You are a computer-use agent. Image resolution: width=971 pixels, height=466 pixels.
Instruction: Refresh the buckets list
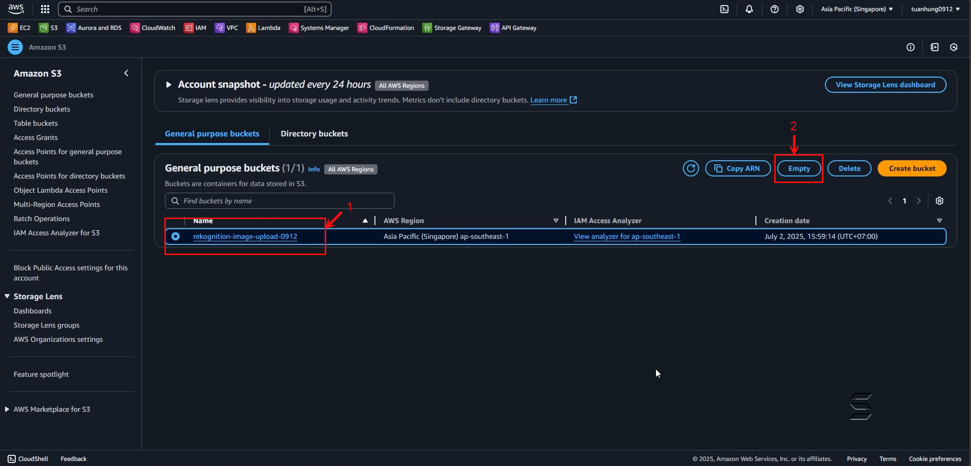(x=691, y=168)
